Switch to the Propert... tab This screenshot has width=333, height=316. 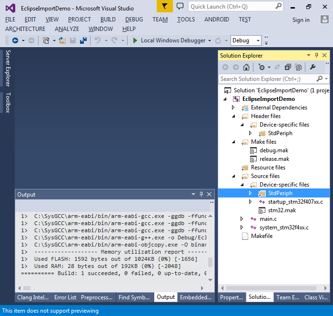pos(231,297)
